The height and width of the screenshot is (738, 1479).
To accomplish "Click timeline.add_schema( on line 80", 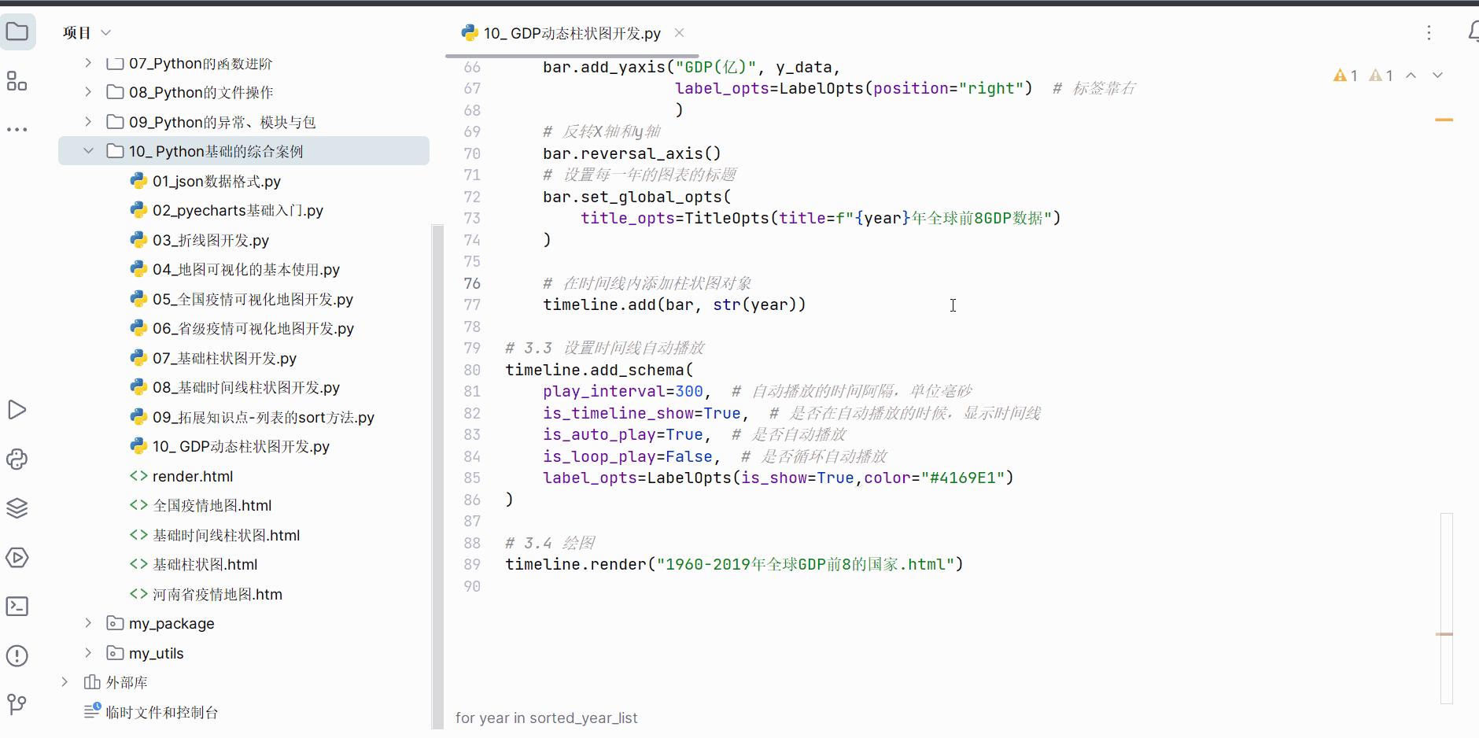I will tap(599, 370).
